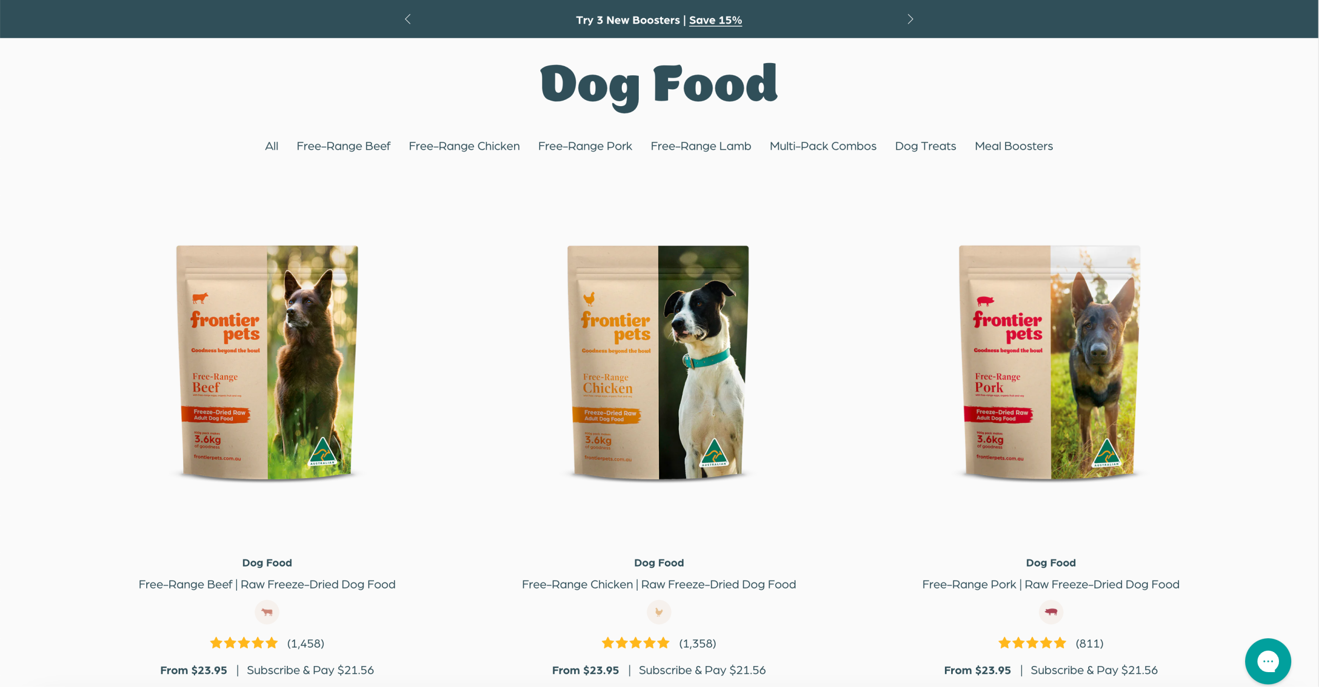1319x687 pixels.
Task: Filter by Free-Range Lamb
Action: point(700,146)
